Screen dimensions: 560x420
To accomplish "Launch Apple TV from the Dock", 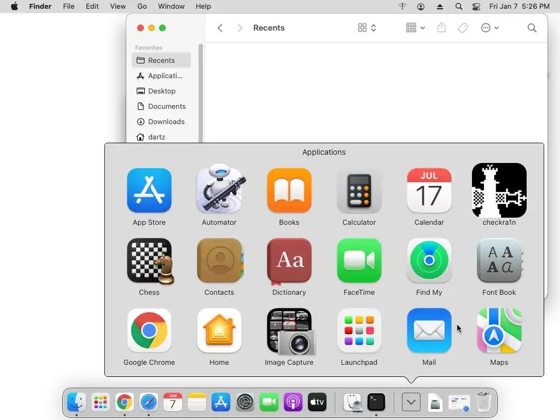I will click(x=317, y=402).
